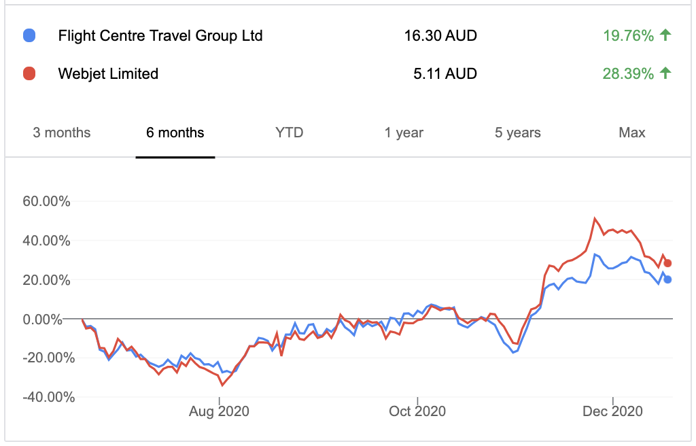The height and width of the screenshot is (446, 696).
Task: Click the red end-point marker on chart
Action: coord(667,263)
